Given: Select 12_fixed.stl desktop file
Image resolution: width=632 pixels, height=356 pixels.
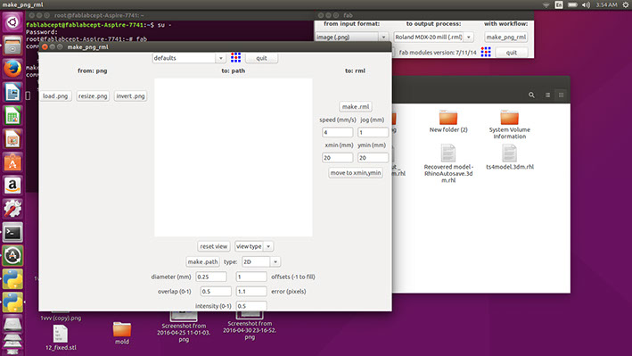Looking at the screenshot, I should pos(61,338).
